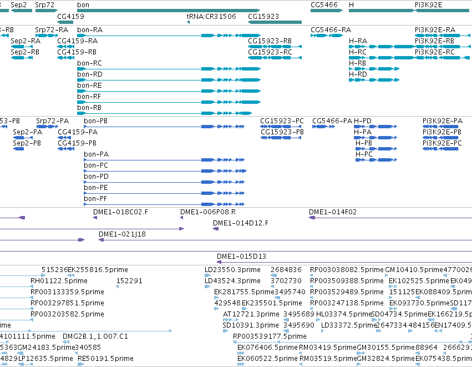This screenshot has width=472, height=367.
Task: Click the Pi3K92E gene label
Action: (429, 5)
